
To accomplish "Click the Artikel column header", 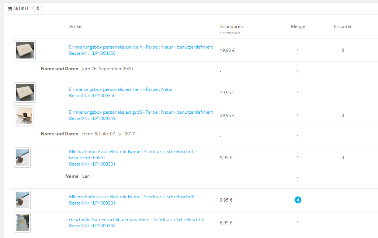I will click(76, 26).
